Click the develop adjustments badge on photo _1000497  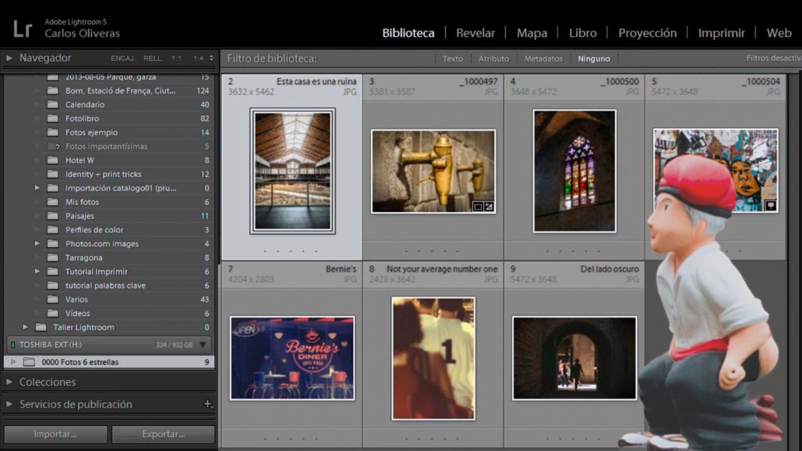pyautogui.click(x=489, y=206)
